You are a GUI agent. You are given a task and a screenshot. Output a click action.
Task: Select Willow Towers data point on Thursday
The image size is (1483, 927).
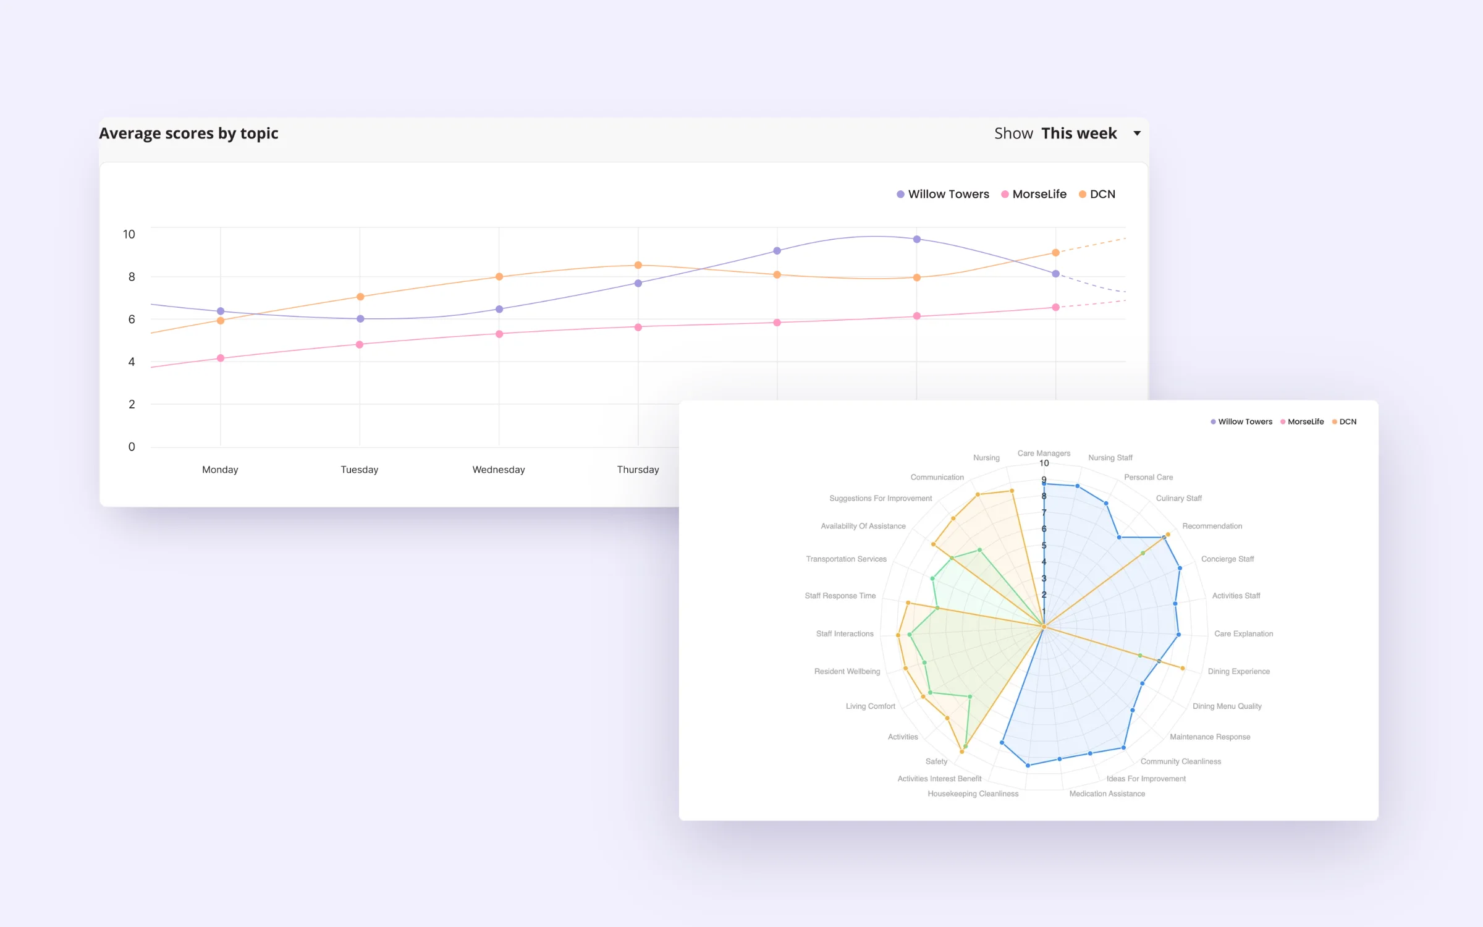coord(638,283)
